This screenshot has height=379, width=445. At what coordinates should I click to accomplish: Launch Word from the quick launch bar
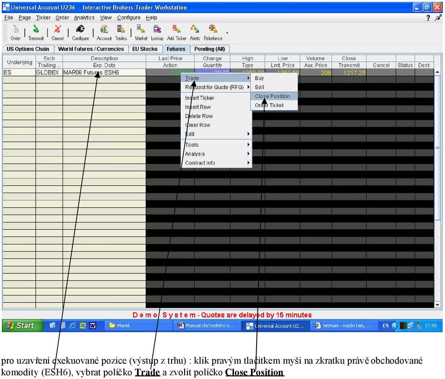(92, 325)
